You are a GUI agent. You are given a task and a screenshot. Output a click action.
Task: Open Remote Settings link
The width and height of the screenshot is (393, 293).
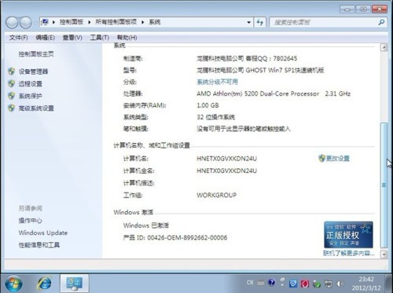[x=30, y=84]
